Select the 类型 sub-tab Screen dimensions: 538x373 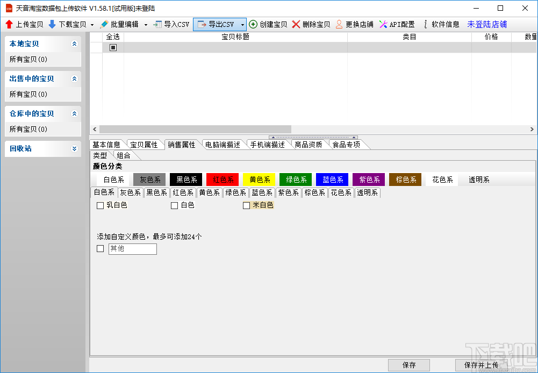(x=100, y=155)
